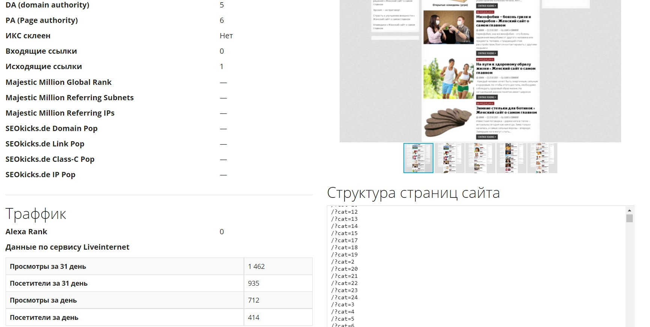Click the "/?cat=5" line in the structure list
The width and height of the screenshot is (650, 327).
343,319
